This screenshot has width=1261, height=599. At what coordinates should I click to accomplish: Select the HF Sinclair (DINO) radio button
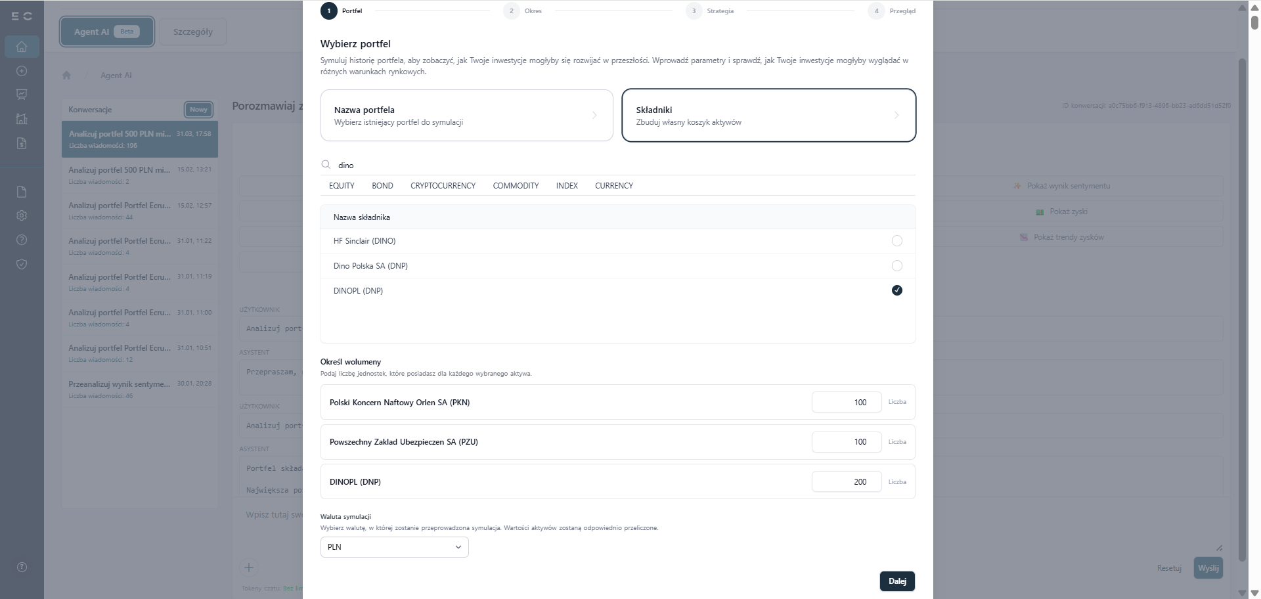pos(897,241)
